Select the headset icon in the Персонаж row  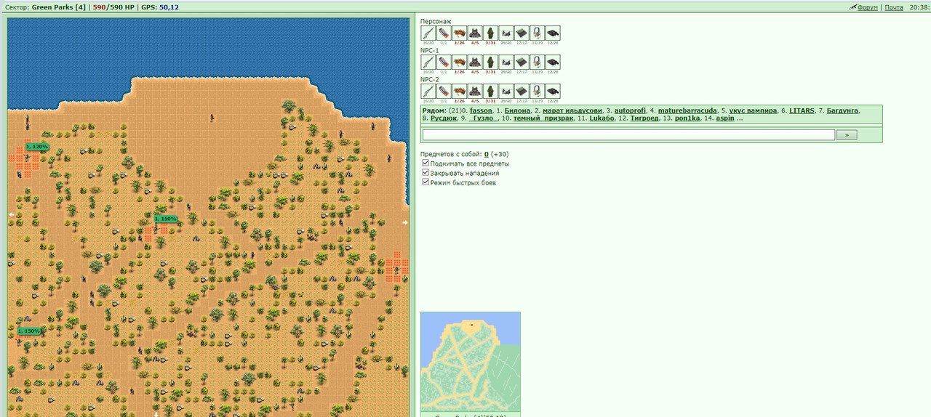click(x=538, y=33)
